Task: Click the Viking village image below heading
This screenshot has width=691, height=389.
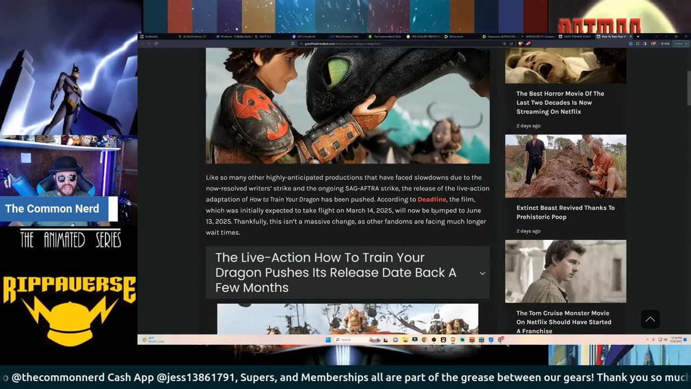Action: tap(348, 319)
